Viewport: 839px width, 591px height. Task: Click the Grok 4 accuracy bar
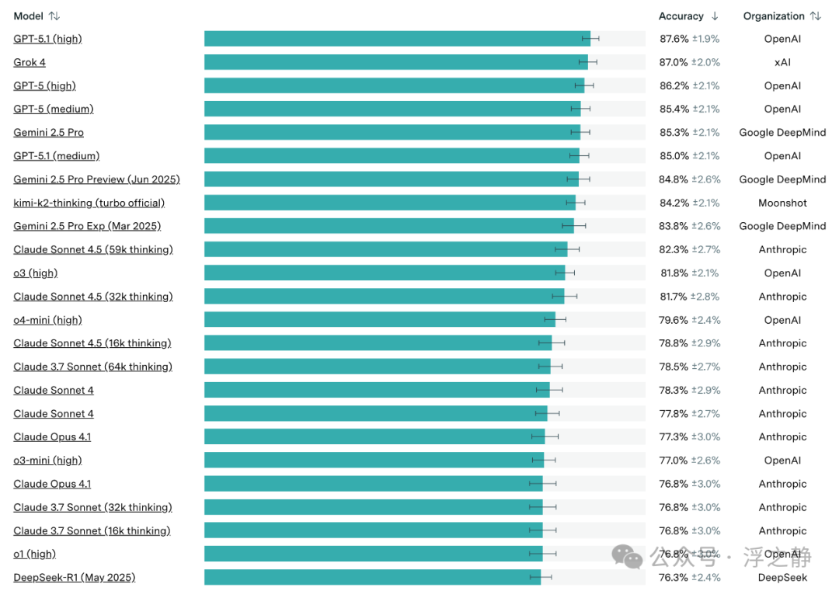pyautogui.click(x=396, y=63)
